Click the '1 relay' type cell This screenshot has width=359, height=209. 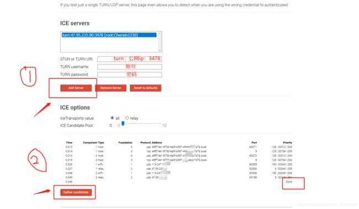point(99,169)
